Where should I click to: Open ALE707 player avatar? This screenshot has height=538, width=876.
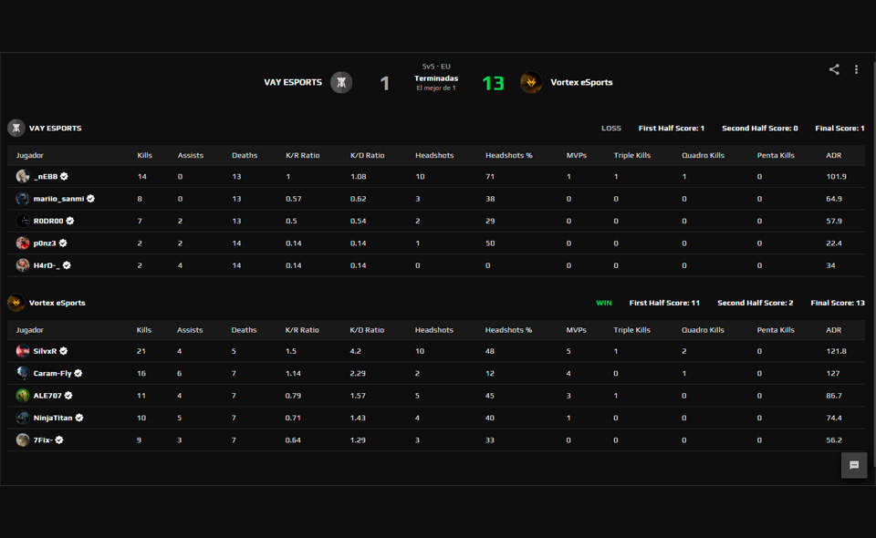(x=22, y=396)
